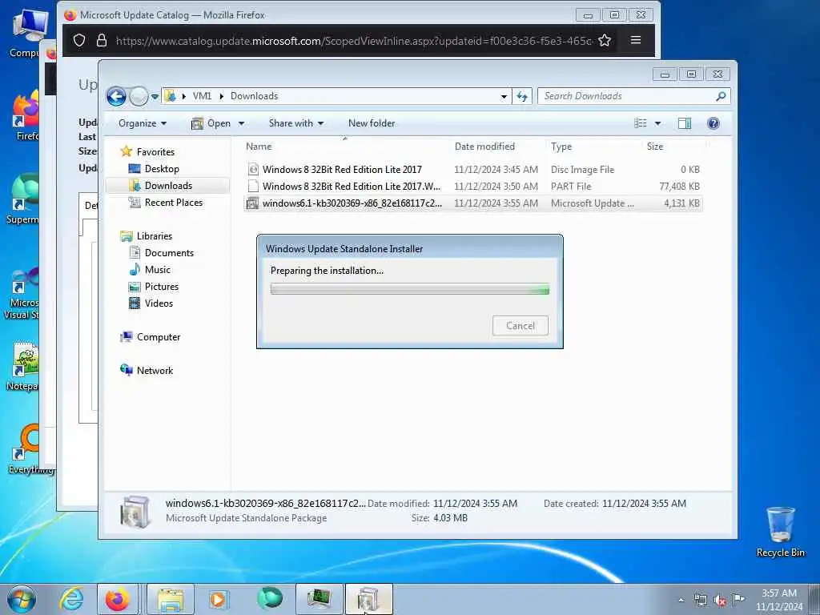Open the Videos library
The image size is (820, 615).
[159, 303]
